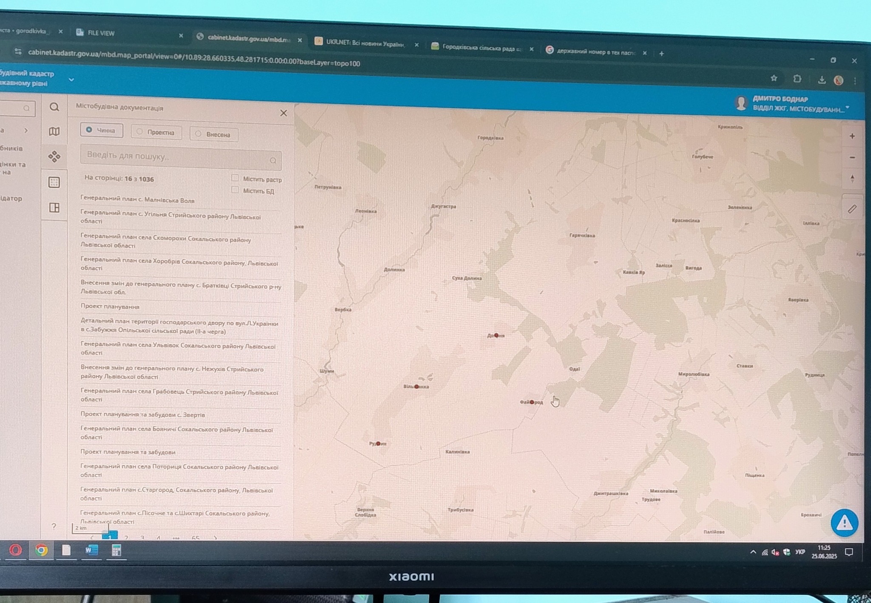The height and width of the screenshot is (603, 871).
Task: Zoom out on the map
Action: (x=852, y=157)
